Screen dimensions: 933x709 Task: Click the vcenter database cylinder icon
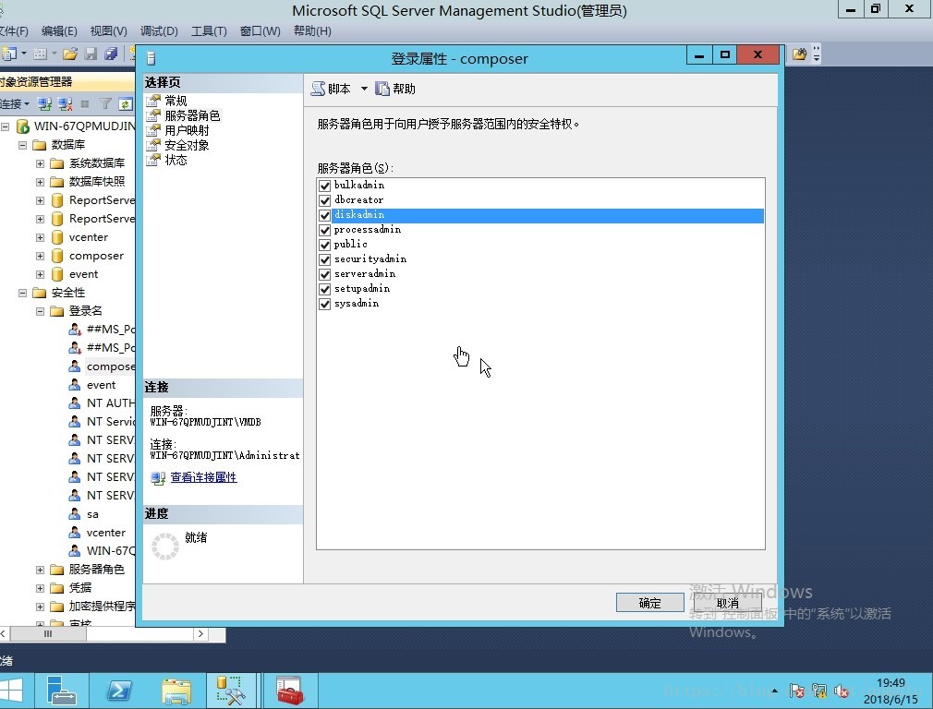(57, 237)
